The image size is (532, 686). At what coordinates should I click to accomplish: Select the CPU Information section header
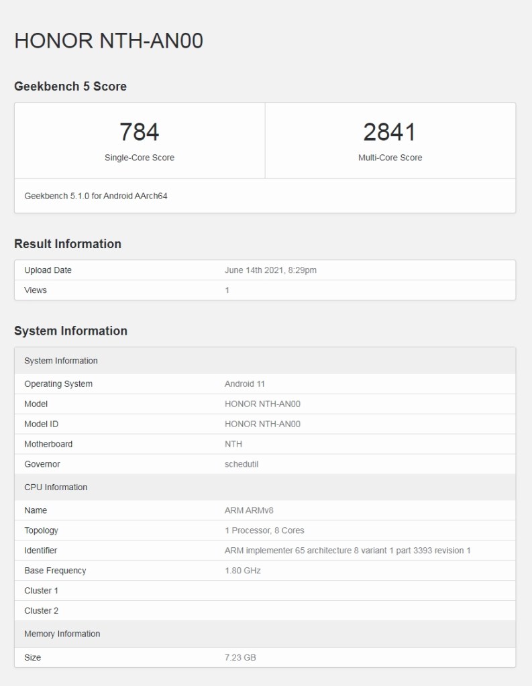pyautogui.click(x=56, y=488)
